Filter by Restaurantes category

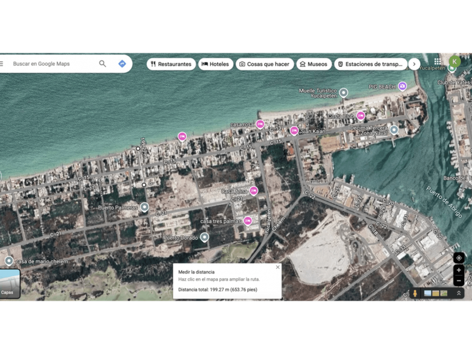tap(171, 64)
